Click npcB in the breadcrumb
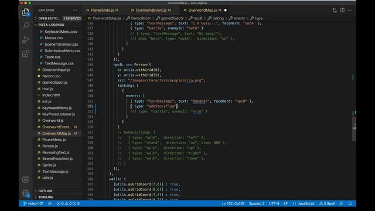Image resolution: width=375 pixels, height=211 pixels. pos(198,18)
